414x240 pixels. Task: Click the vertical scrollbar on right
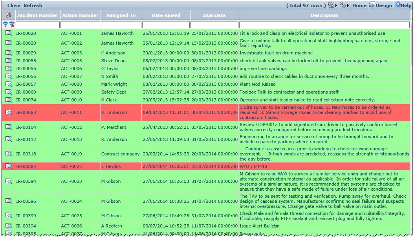(412, 117)
